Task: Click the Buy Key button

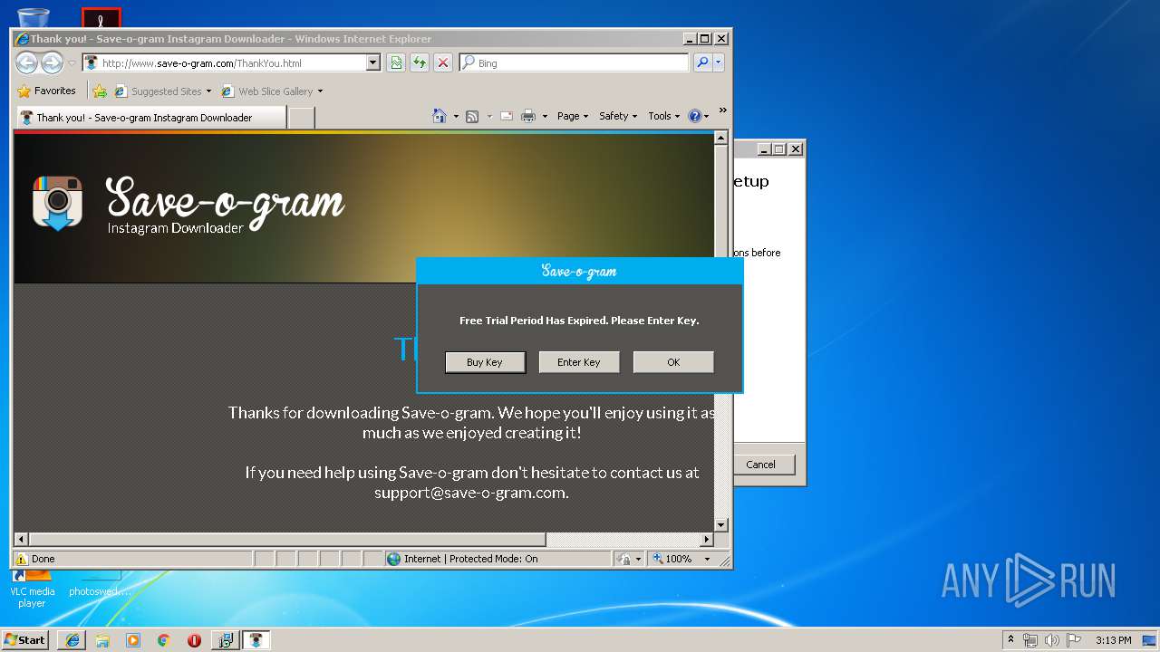Action: click(x=485, y=362)
